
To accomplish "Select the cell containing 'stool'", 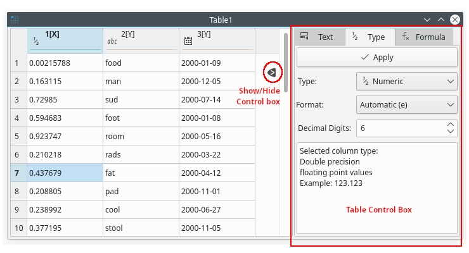I will click(x=141, y=228).
